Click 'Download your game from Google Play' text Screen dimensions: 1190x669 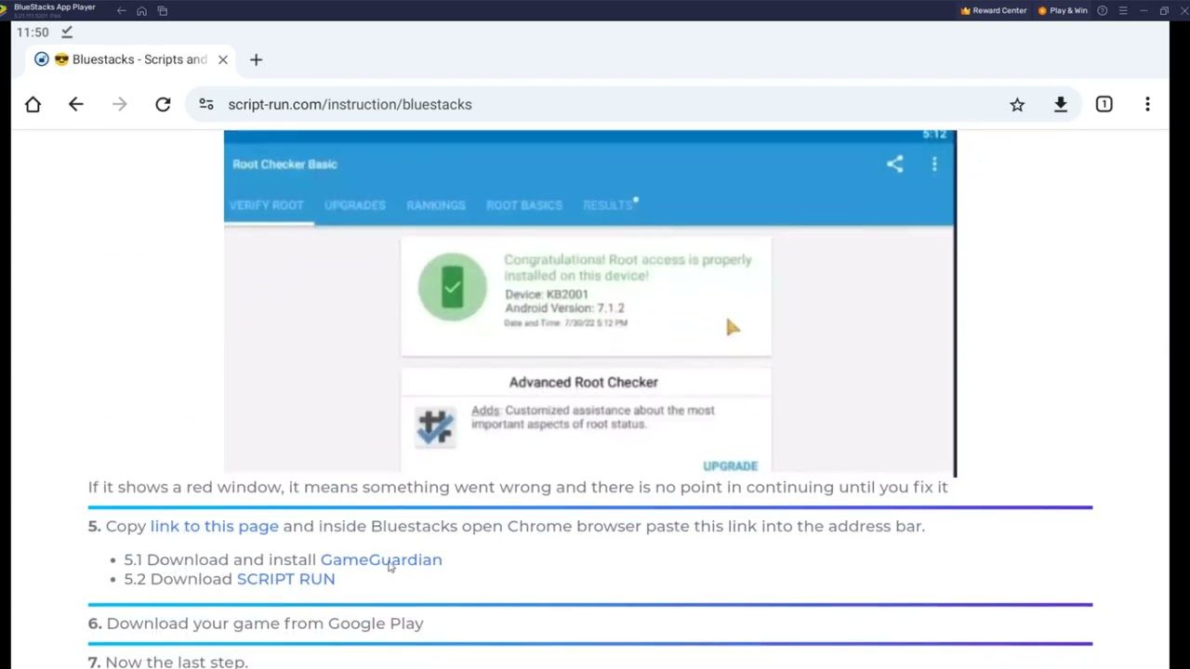click(x=265, y=623)
